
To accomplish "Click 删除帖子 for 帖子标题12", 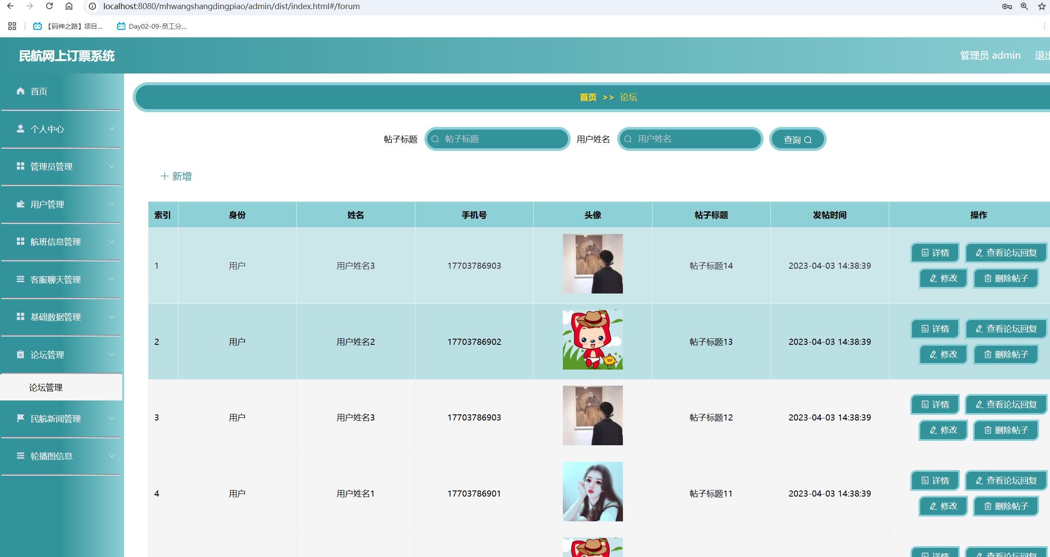I will point(1006,430).
